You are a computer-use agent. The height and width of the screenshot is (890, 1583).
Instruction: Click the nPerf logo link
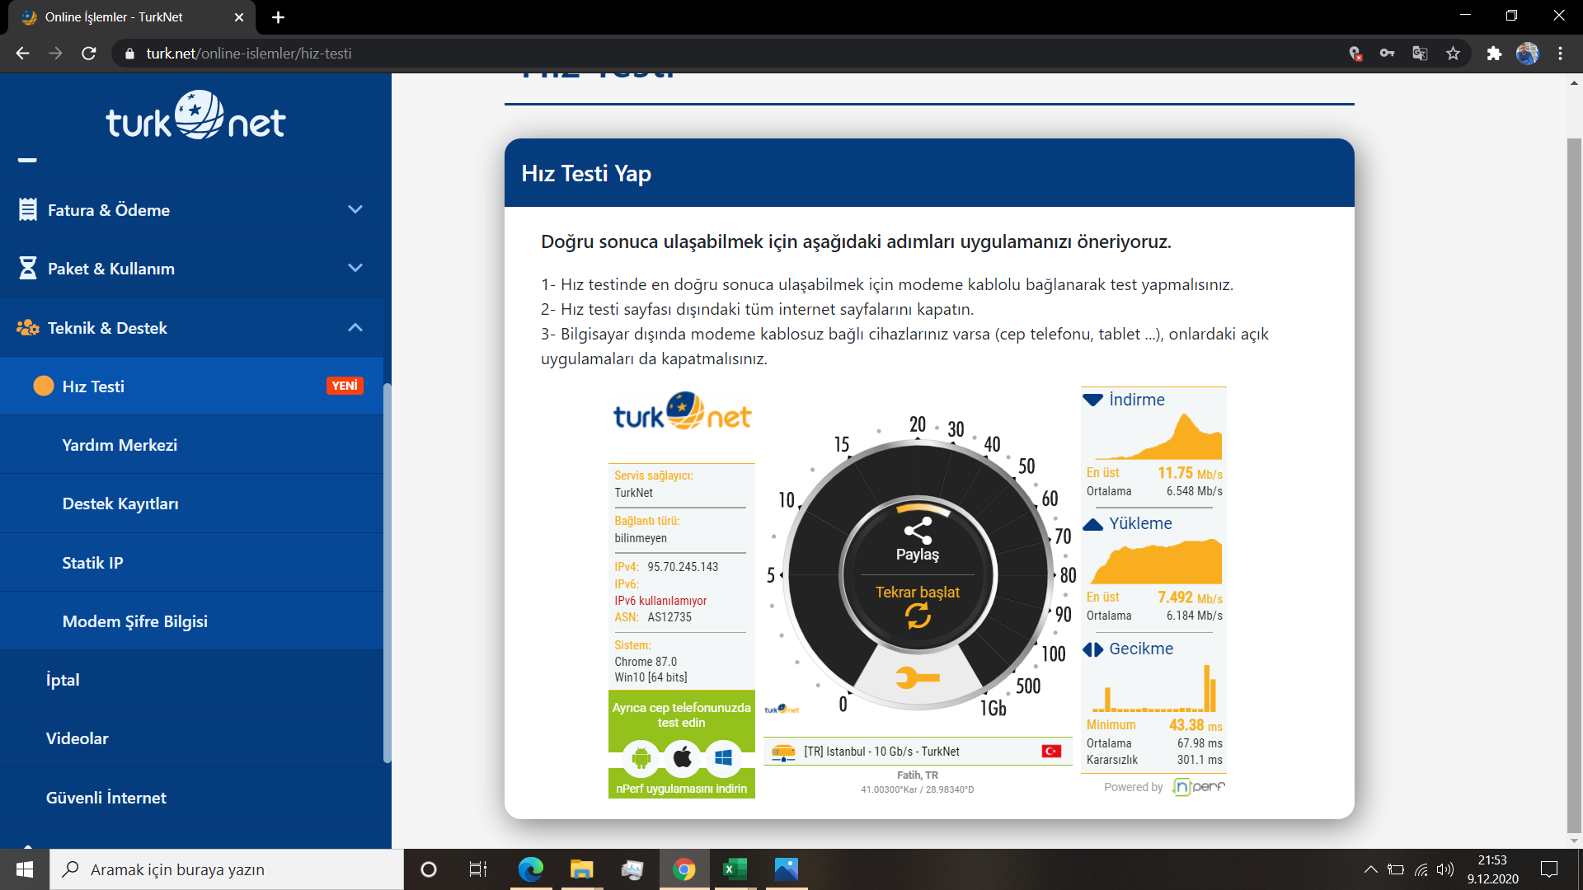pos(1199,787)
